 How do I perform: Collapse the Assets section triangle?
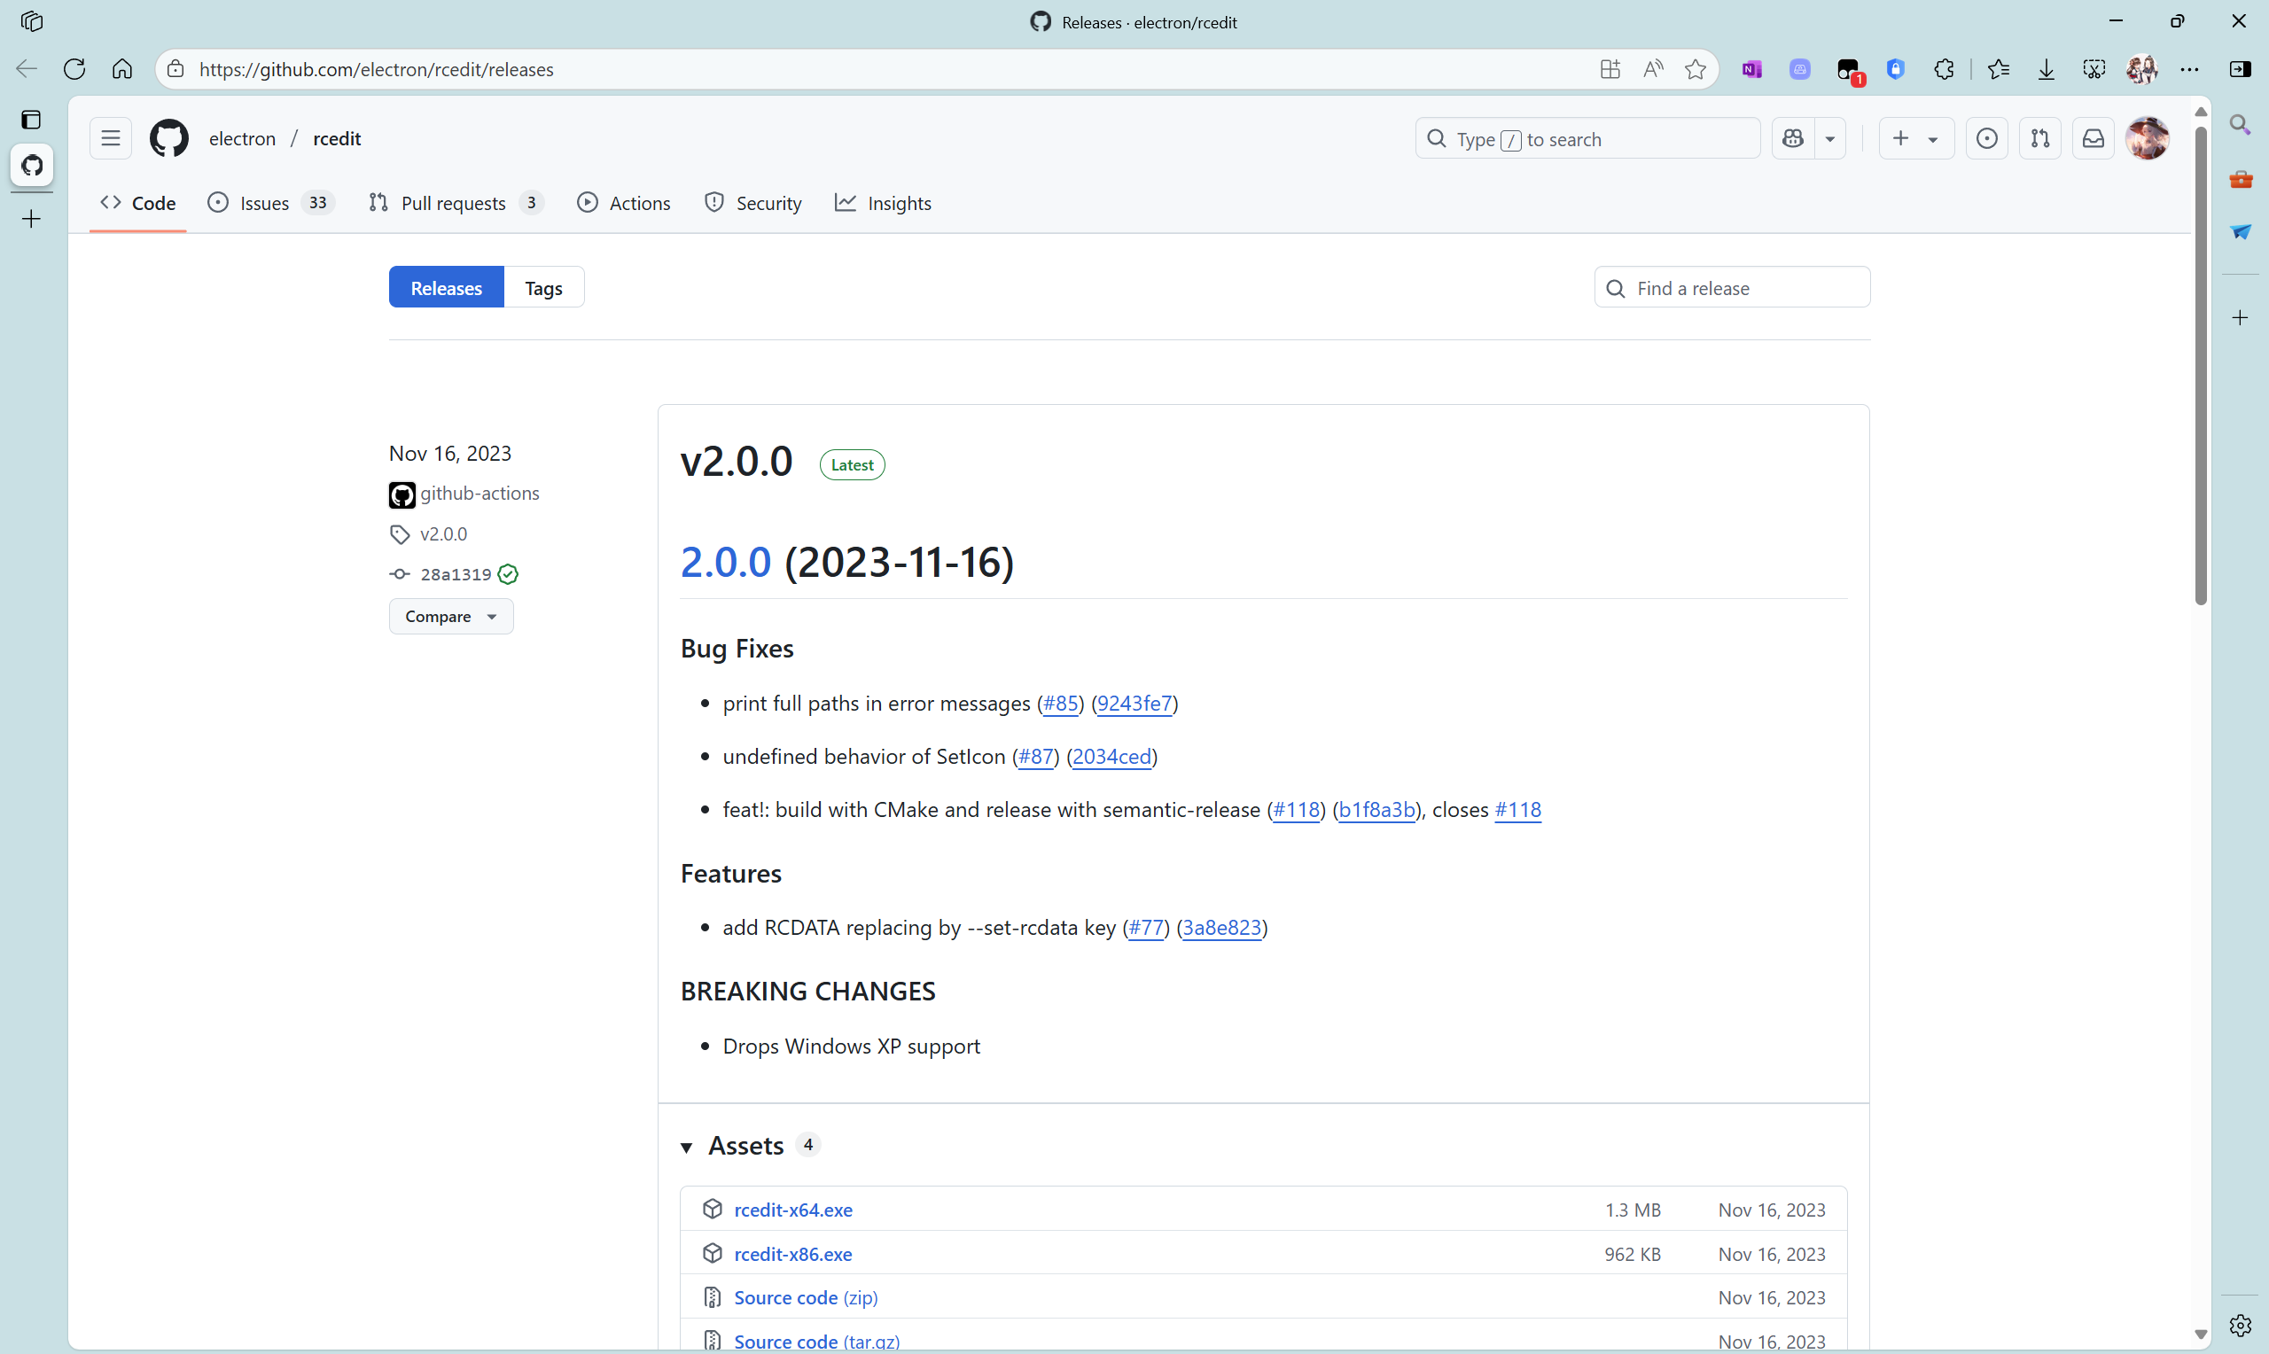pyautogui.click(x=687, y=1147)
